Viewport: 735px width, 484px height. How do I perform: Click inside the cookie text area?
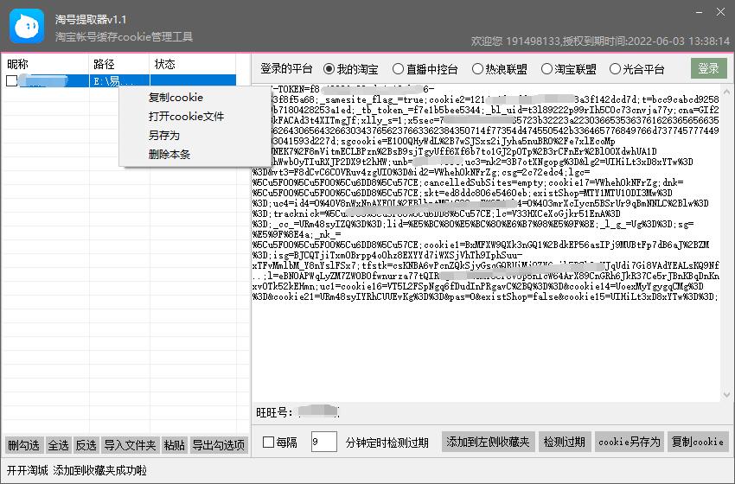tap(486, 242)
